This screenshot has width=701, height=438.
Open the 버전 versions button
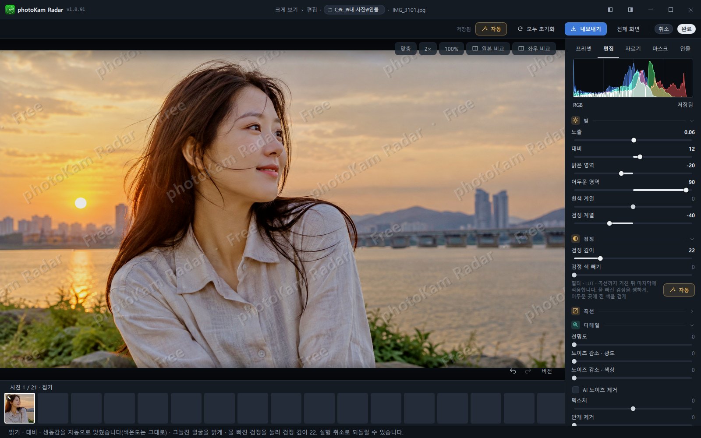546,371
